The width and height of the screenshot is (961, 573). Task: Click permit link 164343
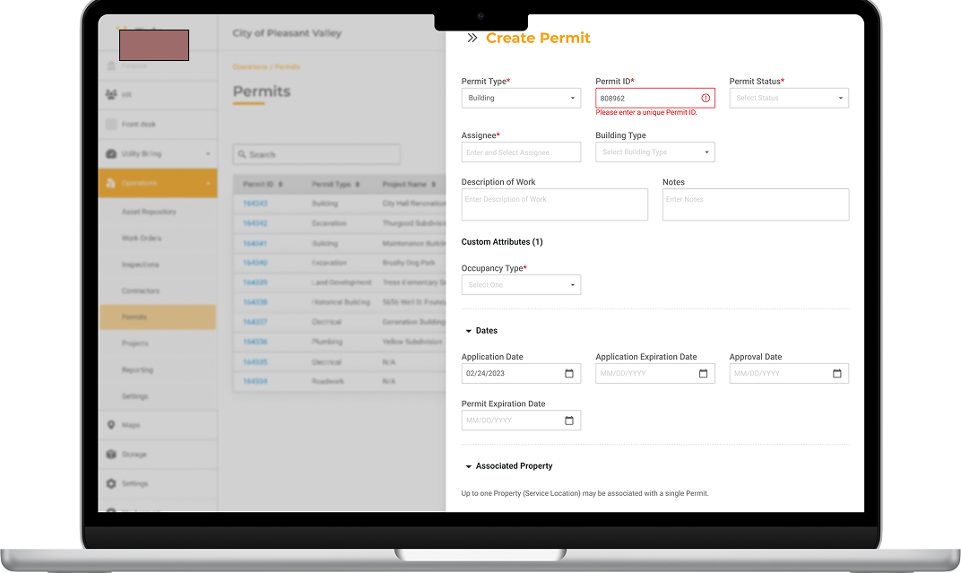click(255, 204)
